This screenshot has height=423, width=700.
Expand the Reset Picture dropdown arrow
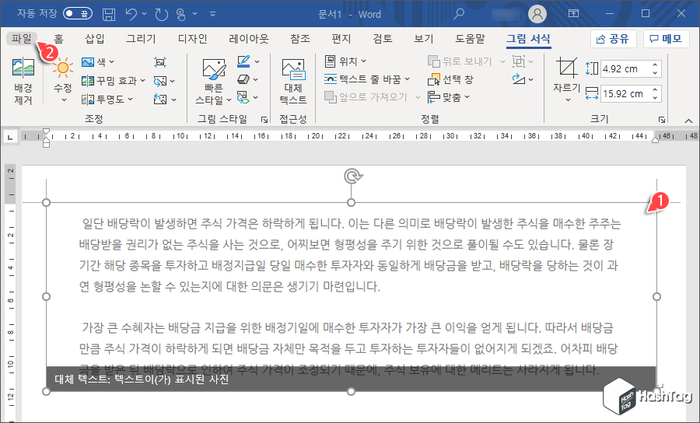coord(173,100)
